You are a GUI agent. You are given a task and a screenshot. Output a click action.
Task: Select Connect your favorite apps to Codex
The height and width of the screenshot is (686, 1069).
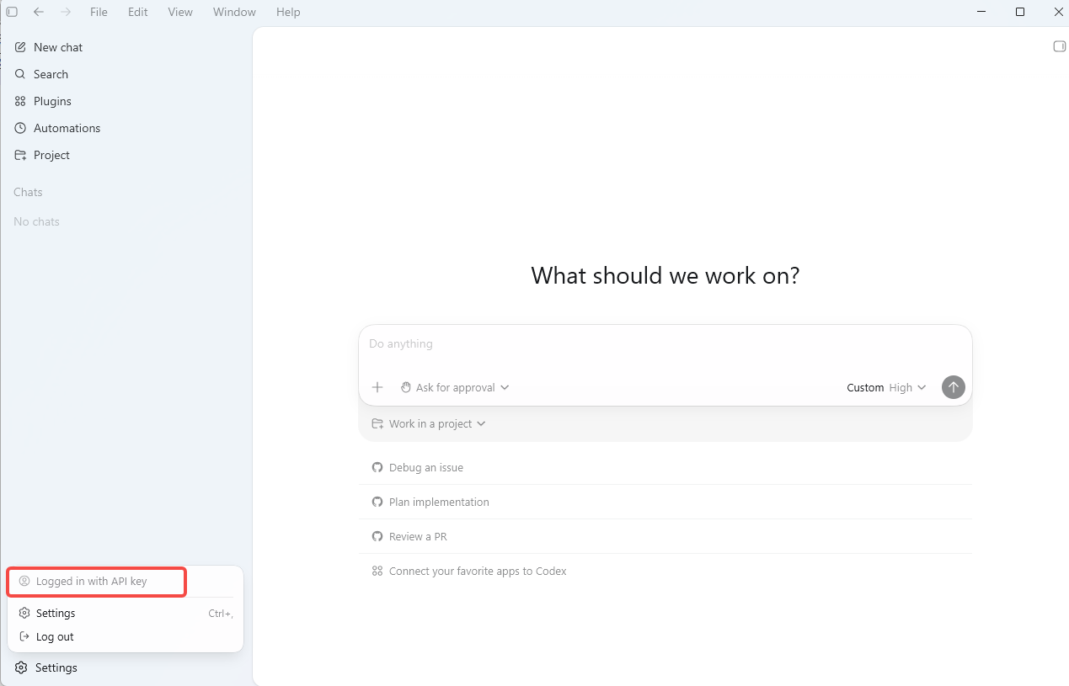coord(665,571)
